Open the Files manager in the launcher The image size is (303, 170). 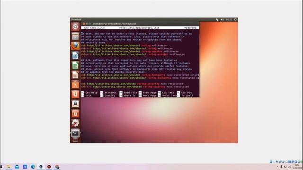(75, 36)
